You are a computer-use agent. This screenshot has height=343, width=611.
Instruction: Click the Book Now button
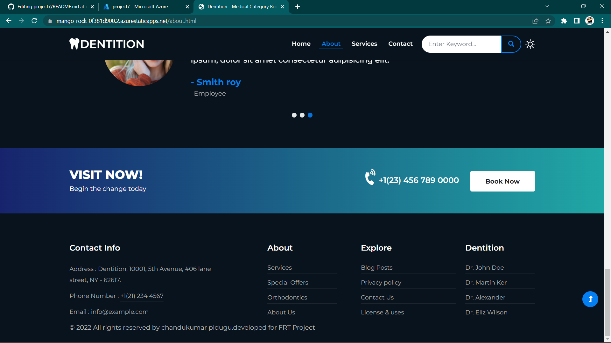point(502,181)
